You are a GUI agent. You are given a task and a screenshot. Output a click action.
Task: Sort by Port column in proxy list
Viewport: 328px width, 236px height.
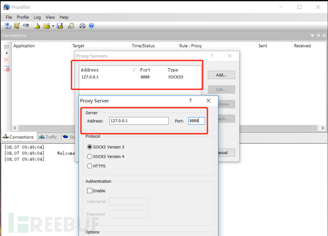[152, 70]
